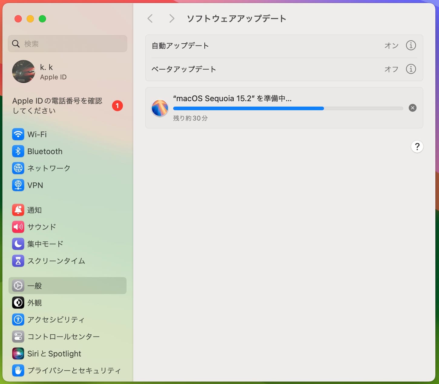This screenshot has width=439, height=384.
Task: Click the yellow minimize window button
Action: click(x=30, y=19)
